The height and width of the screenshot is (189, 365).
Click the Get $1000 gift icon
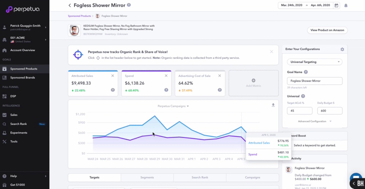click(x=4, y=185)
